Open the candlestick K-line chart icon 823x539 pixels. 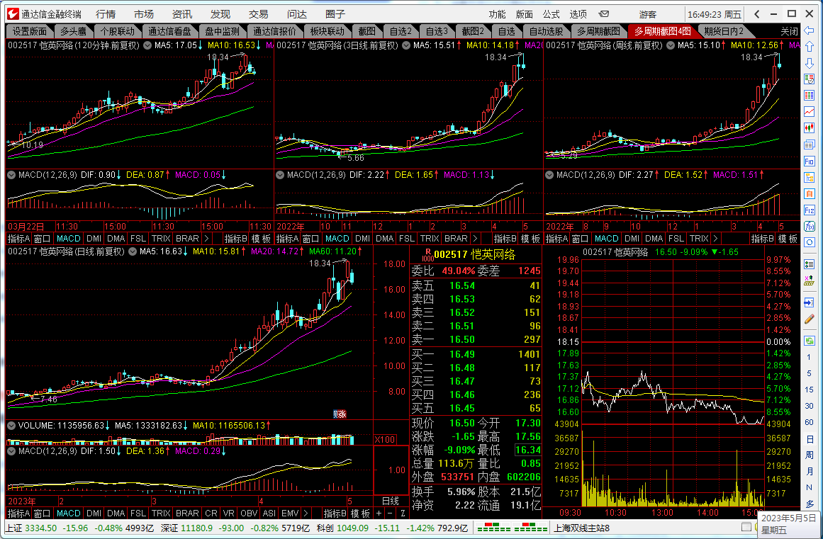[809, 128]
